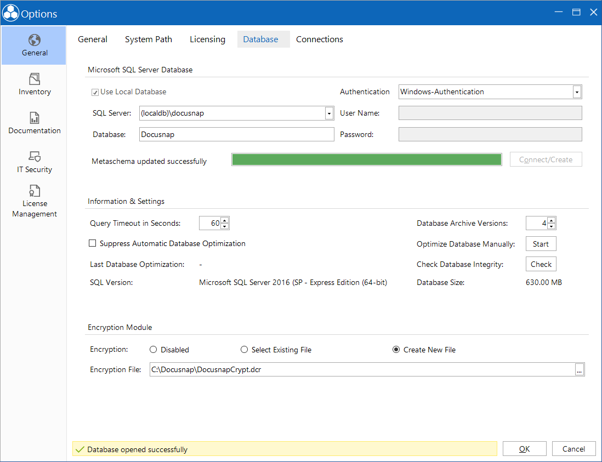
Task: Click the '630.00 MB' database size value
Action: tap(544, 282)
